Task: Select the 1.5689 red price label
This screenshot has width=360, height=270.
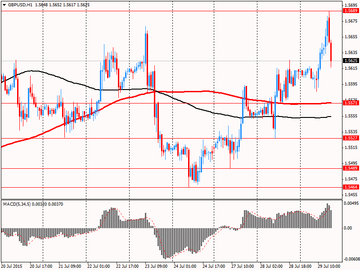Action: (x=350, y=10)
